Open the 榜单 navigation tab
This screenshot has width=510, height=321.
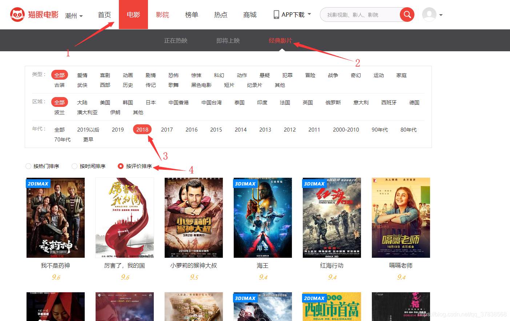coord(192,15)
